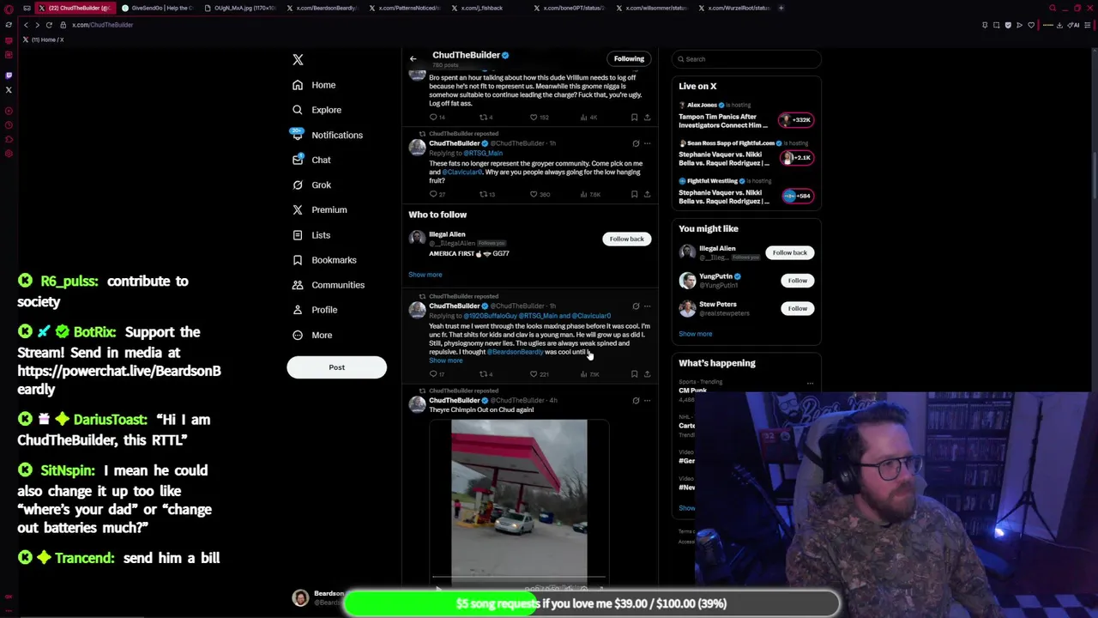Share the post with 152 likes
The height and width of the screenshot is (618, 1098).
647,117
